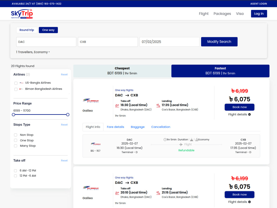Click the meal service icon in flight info
Viewport: 277px width, 208px height.
[x=191, y=139]
